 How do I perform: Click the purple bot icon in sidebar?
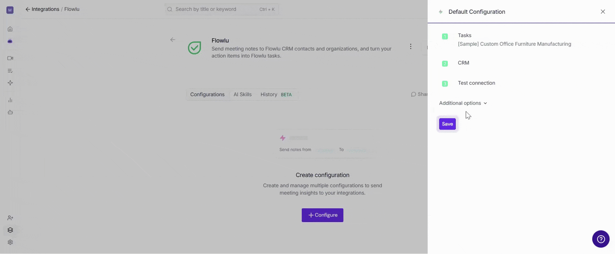10,41
